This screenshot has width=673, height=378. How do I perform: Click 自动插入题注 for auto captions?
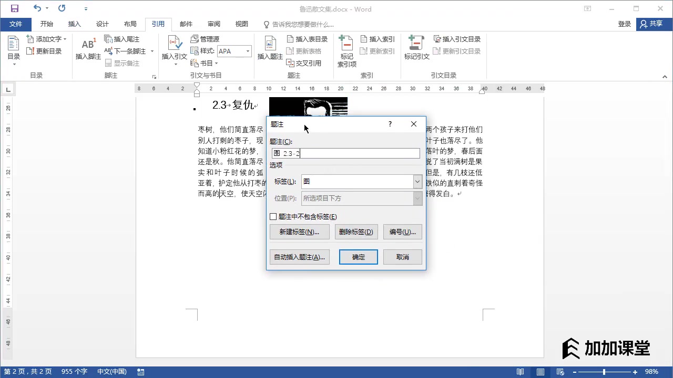[299, 257]
